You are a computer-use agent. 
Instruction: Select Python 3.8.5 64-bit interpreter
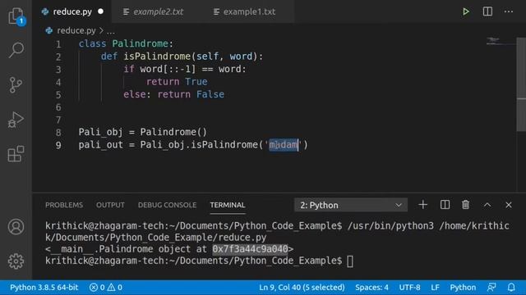pos(44,288)
